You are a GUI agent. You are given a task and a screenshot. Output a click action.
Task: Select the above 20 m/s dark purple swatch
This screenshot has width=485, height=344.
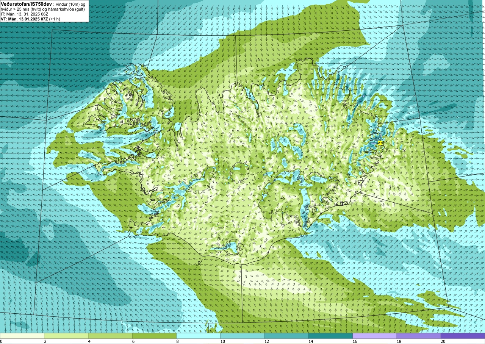pos(463,336)
